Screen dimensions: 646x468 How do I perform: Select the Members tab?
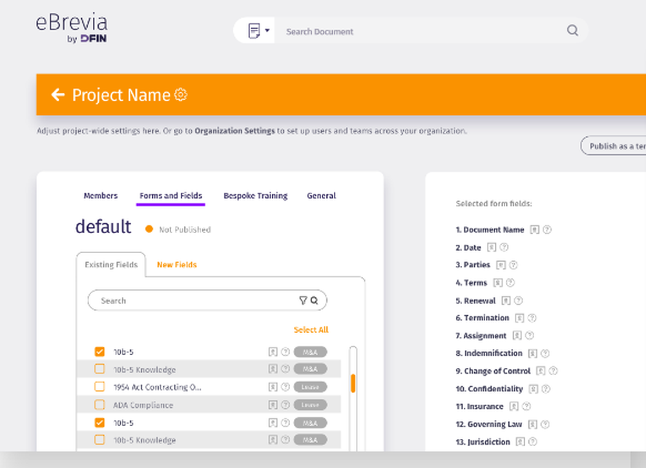(100, 196)
